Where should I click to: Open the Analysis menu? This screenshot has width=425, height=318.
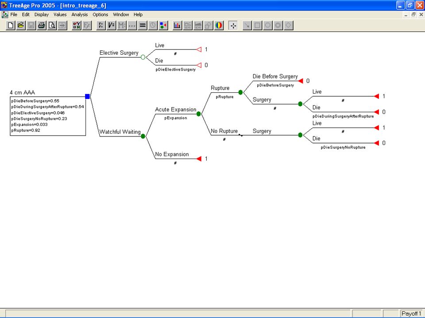click(x=79, y=15)
